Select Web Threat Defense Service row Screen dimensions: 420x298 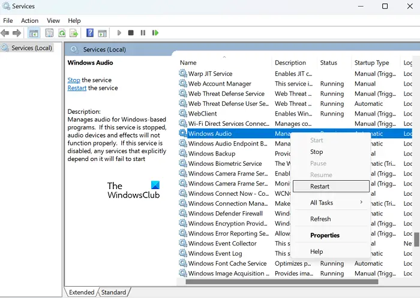coord(295,93)
